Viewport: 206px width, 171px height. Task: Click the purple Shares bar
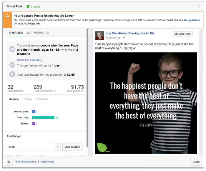34,124
